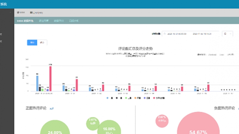The image size is (239, 134).
Task: Toggle the Android data source filter
Action: coord(212,54)
